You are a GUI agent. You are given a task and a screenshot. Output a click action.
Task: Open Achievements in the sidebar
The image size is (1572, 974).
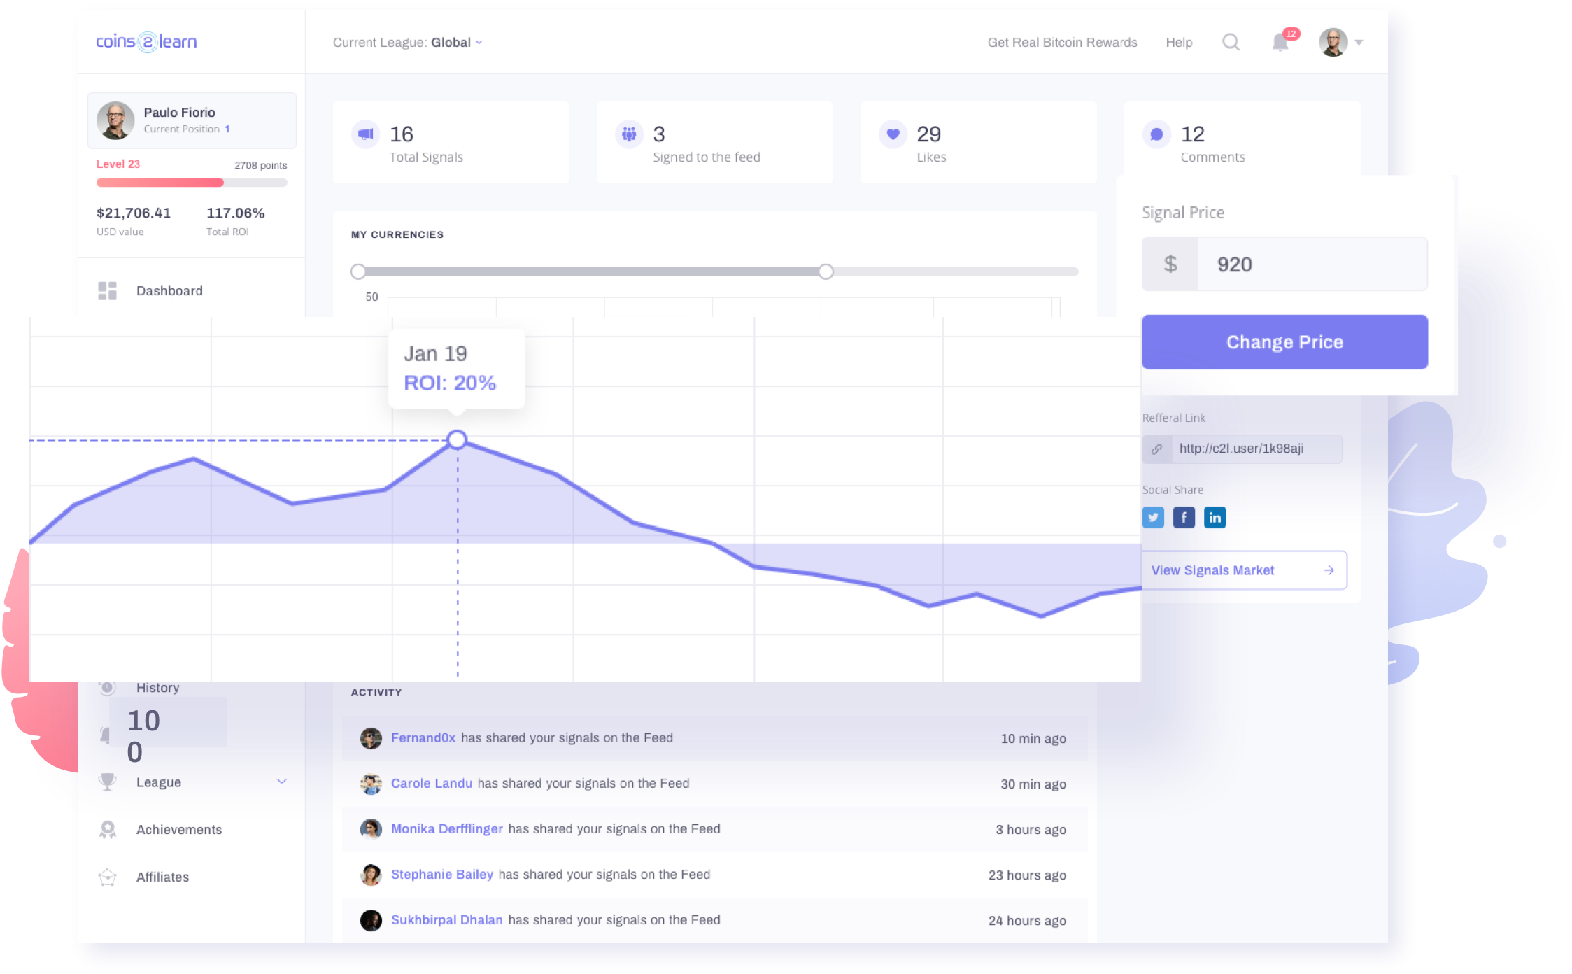178,830
